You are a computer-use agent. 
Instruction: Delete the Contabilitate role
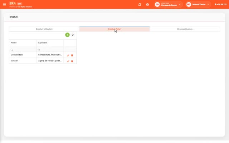tap(72, 55)
